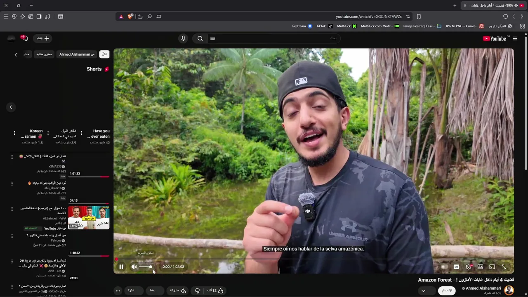Open the 'JPG to PNG' bookmark
528x297 pixels.
tap(464, 26)
